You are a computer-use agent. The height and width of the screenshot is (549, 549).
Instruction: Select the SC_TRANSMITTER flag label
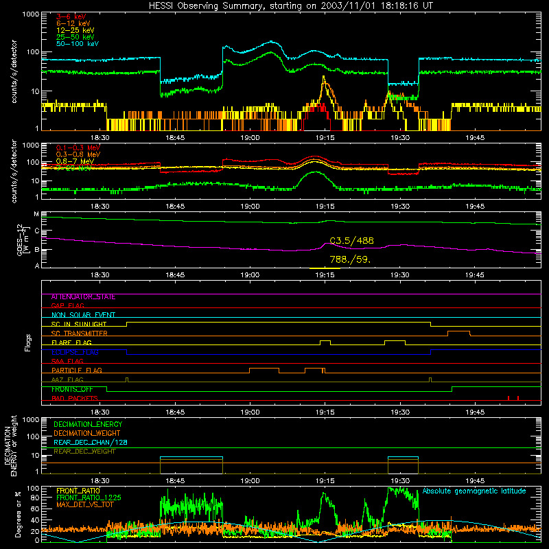79,333
